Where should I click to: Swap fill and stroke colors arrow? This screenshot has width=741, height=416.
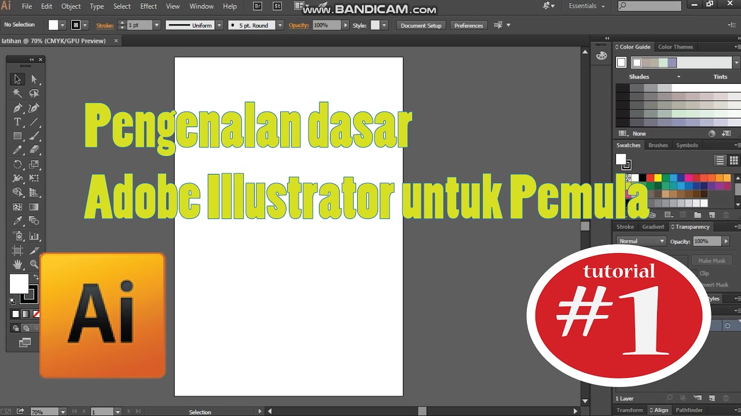click(36, 277)
